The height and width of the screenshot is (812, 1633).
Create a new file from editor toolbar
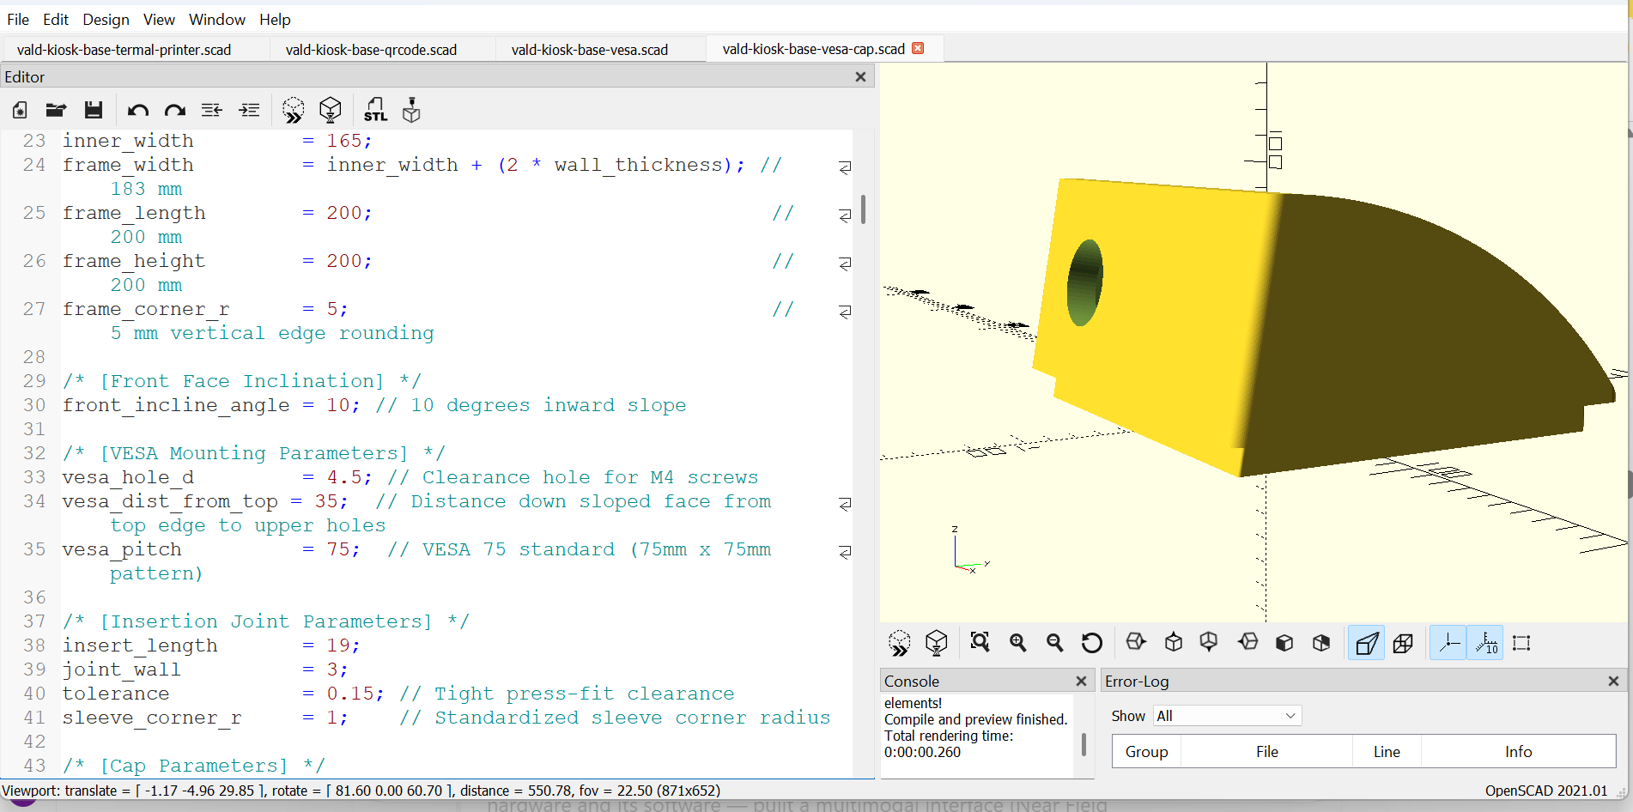point(20,110)
